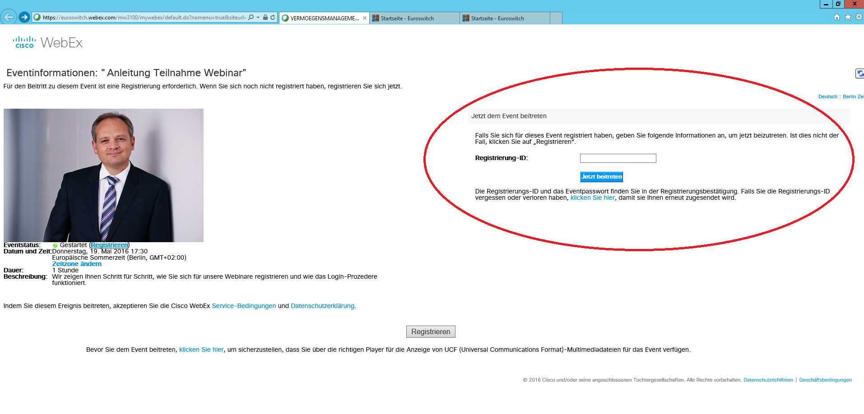Click the browser back arrow button
Viewport: 864px width, 414px height.
[x=9, y=17]
